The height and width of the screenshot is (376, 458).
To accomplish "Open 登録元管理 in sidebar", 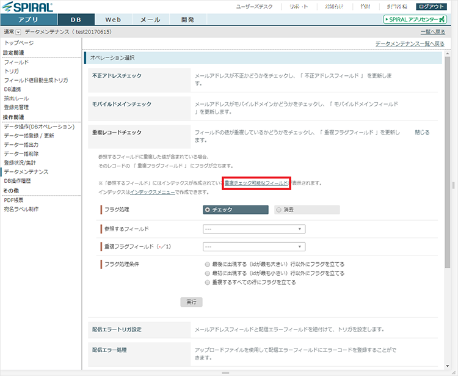I will 16,108.
